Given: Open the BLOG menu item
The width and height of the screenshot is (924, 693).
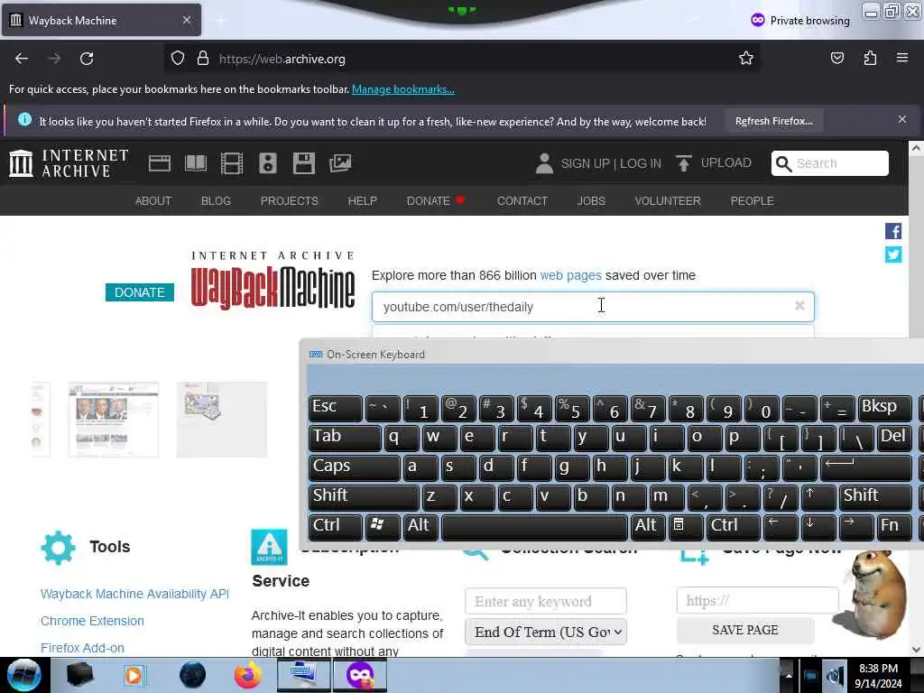Looking at the screenshot, I should 216,201.
